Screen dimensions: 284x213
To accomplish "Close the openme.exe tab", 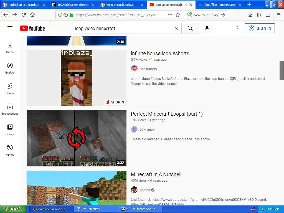I will tap(240, 5).
